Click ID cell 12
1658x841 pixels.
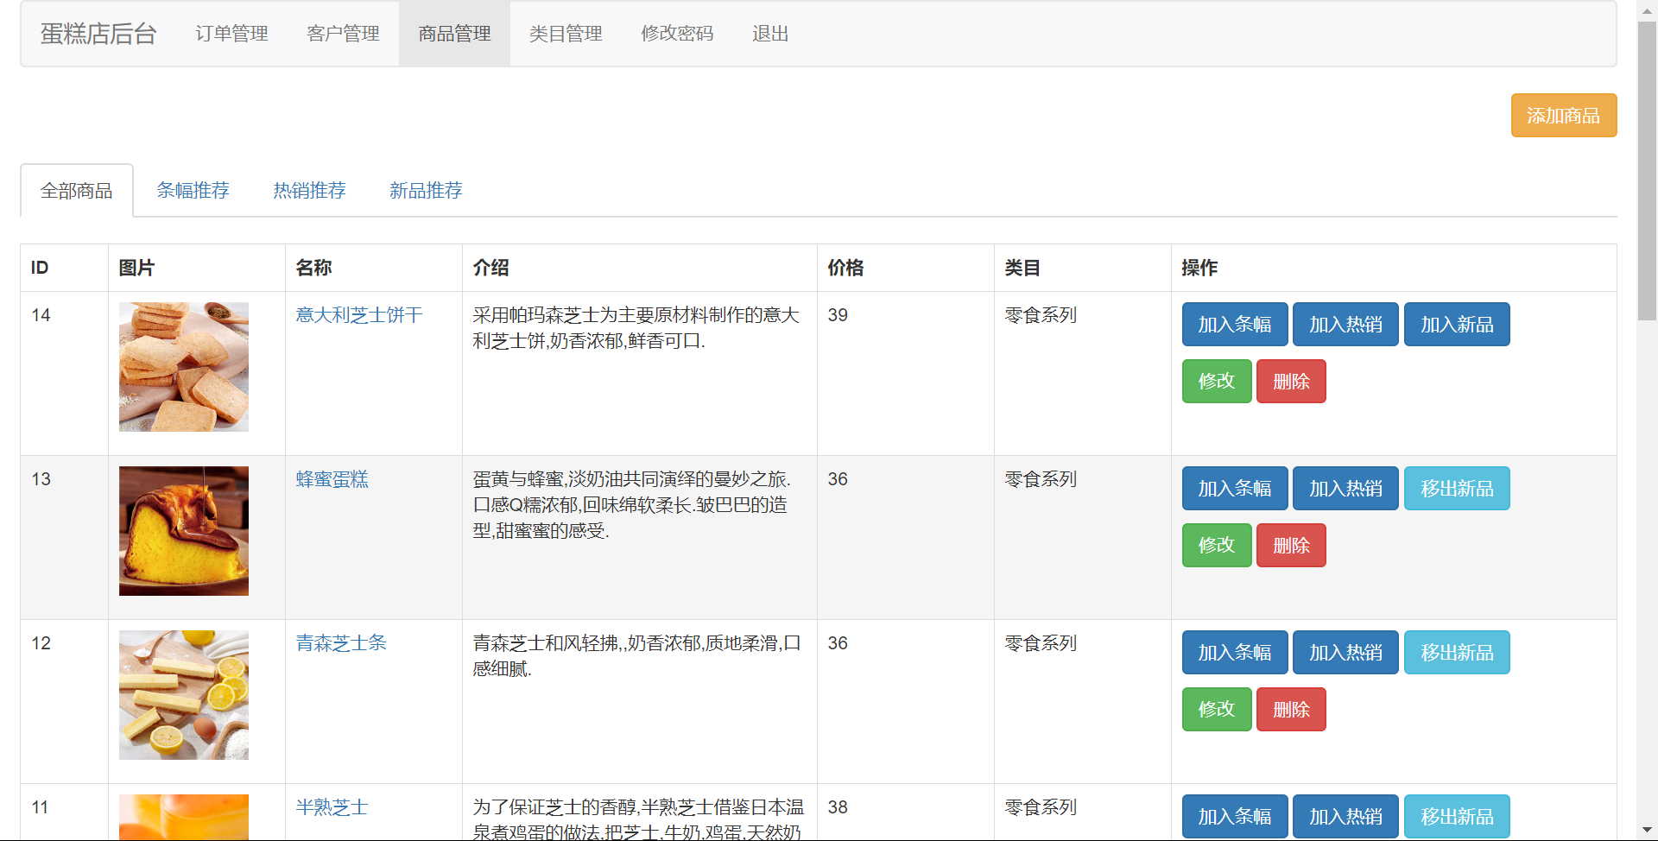(x=41, y=643)
